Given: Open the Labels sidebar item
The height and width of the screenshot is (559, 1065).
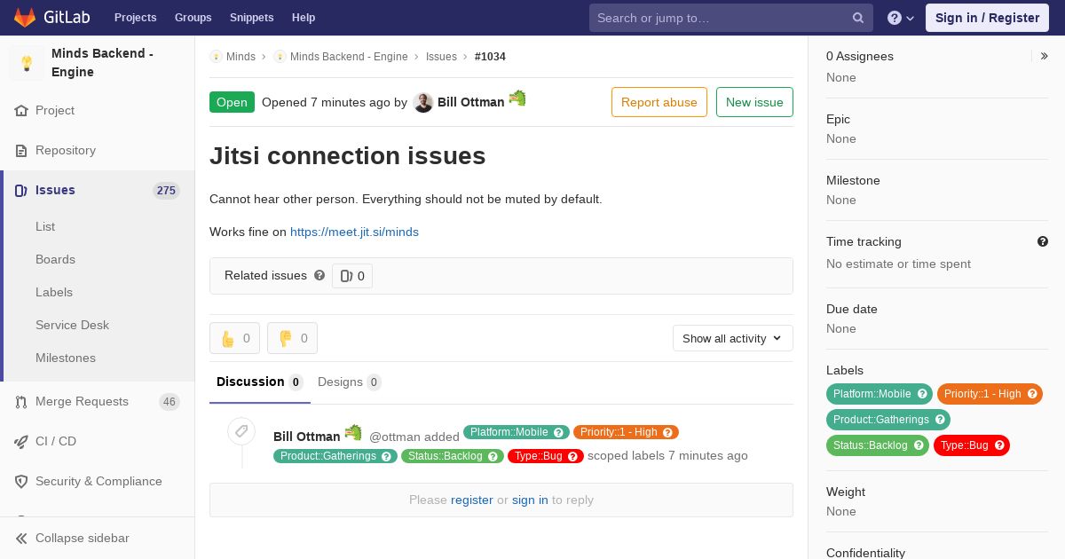Looking at the screenshot, I should tap(54, 293).
